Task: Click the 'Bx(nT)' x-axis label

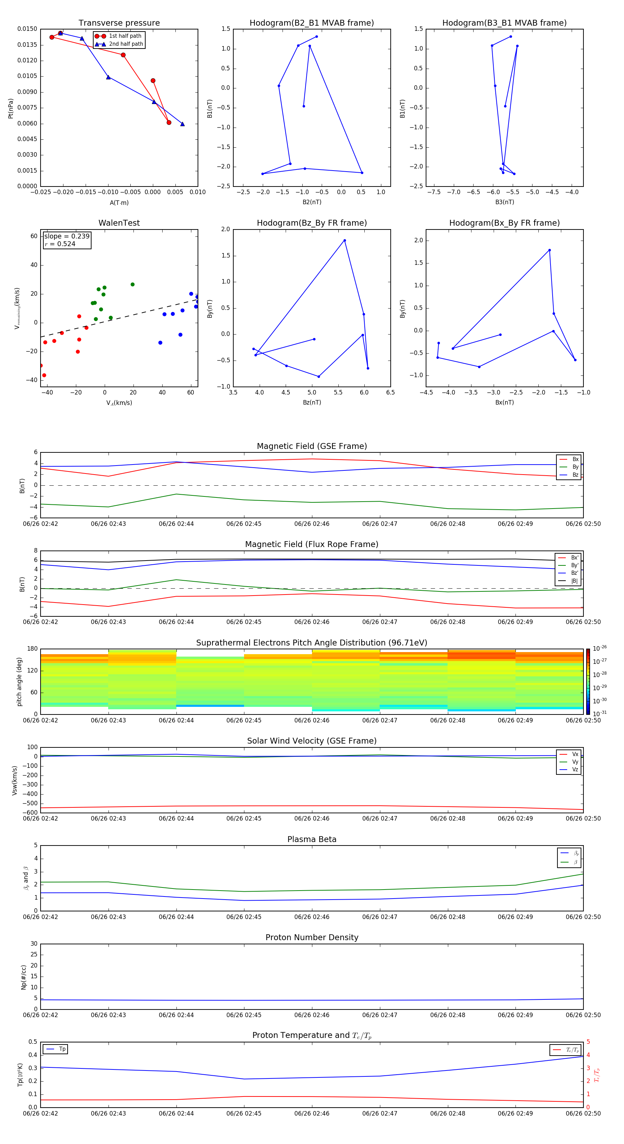Action: click(504, 402)
